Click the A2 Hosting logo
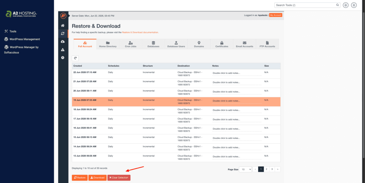Viewport: 365px width, 183px height. pyautogui.click(x=21, y=14)
